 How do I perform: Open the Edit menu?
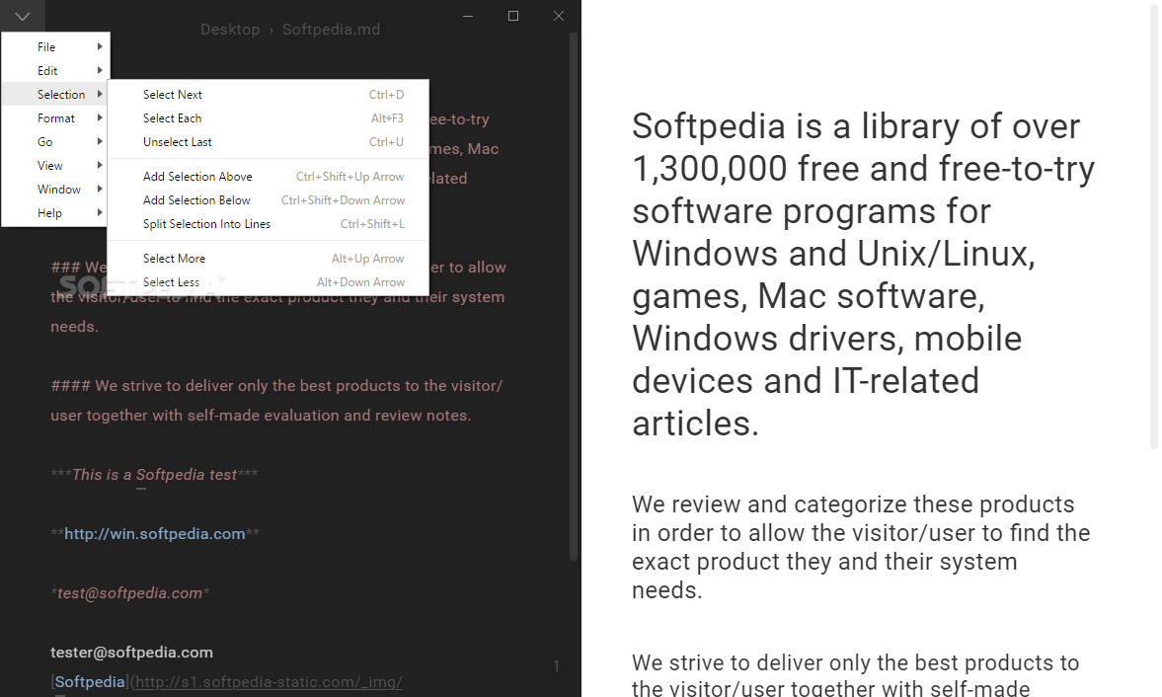pyautogui.click(x=55, y=70)
